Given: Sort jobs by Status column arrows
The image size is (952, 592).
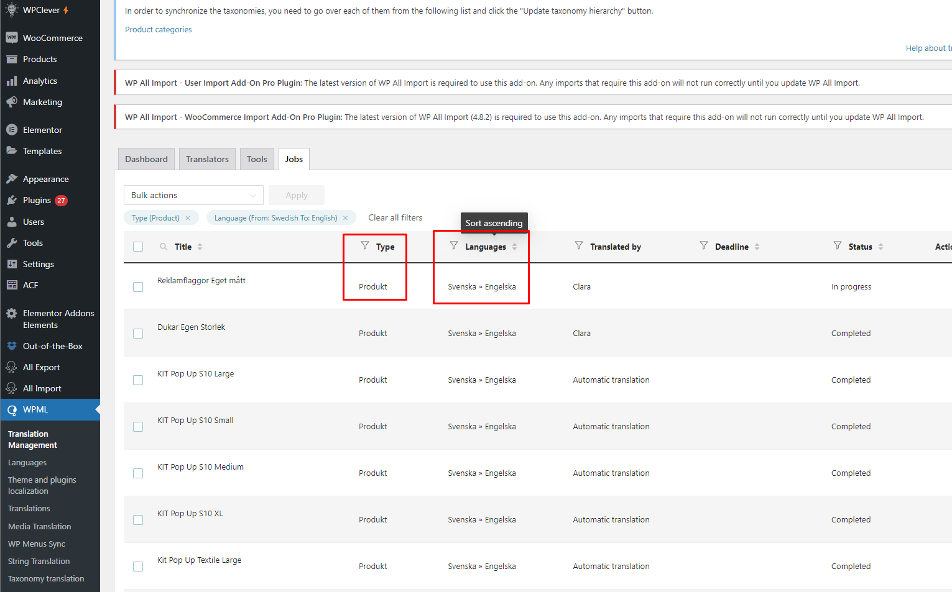Looking at the screenshot, I should coord(881,247).
